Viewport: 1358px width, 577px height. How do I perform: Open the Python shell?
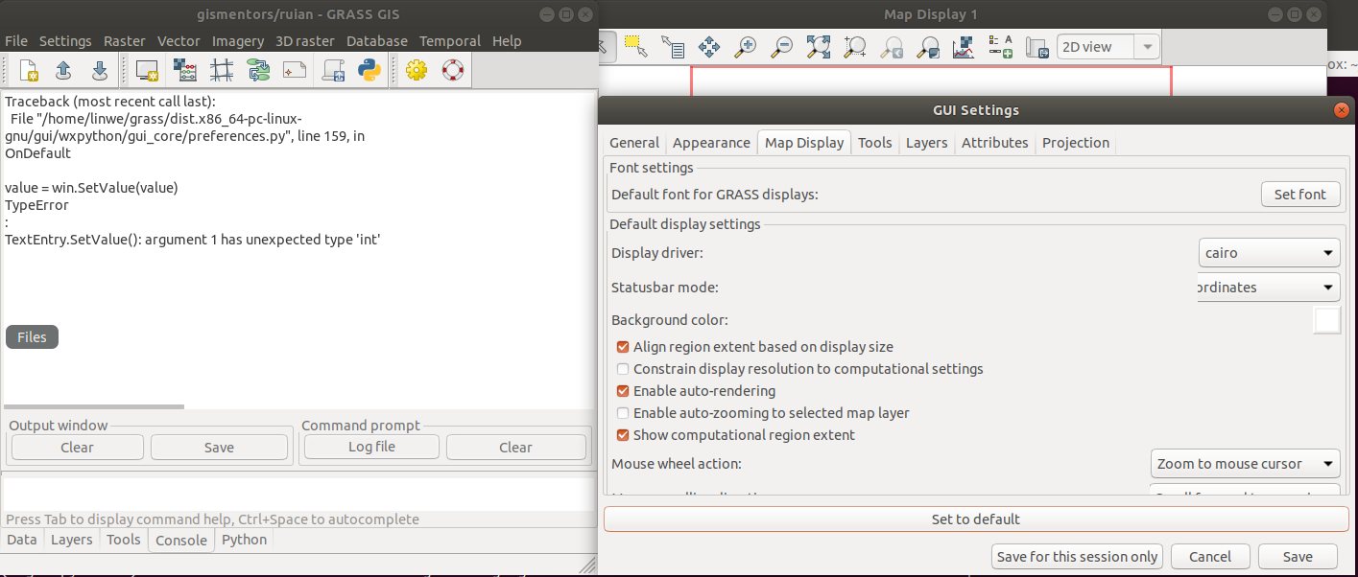pos(369,69)
